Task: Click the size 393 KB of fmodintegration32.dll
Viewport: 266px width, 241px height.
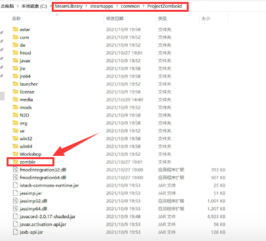Action: click(218, 170)
